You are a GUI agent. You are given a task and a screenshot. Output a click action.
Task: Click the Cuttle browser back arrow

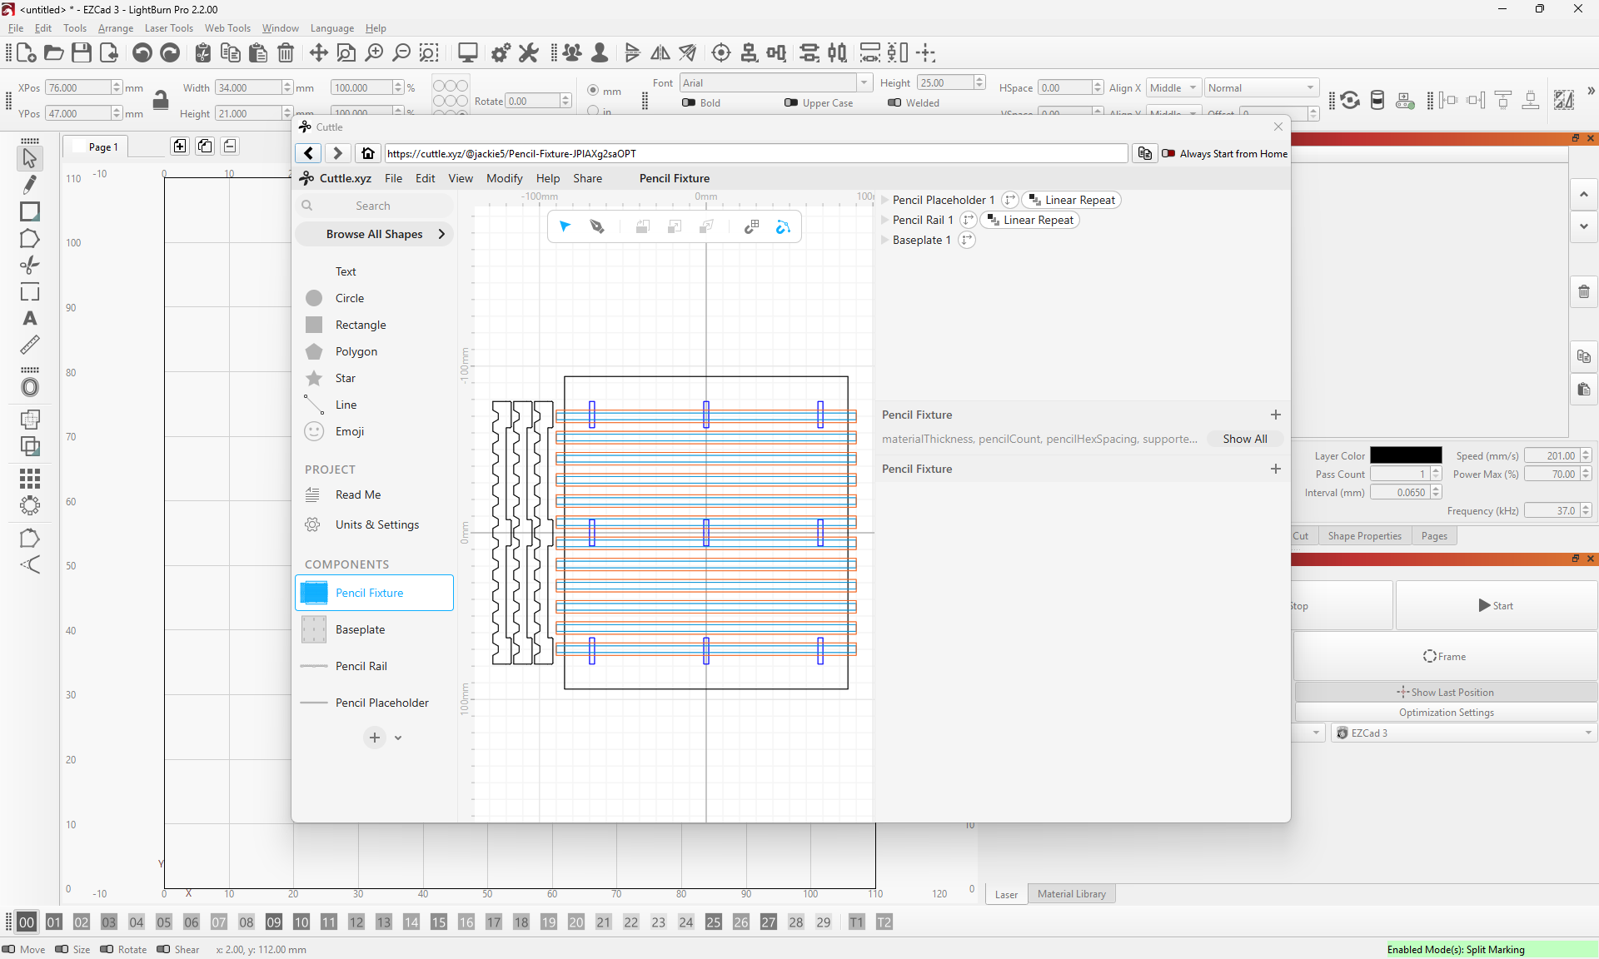(x=308, y=153)
